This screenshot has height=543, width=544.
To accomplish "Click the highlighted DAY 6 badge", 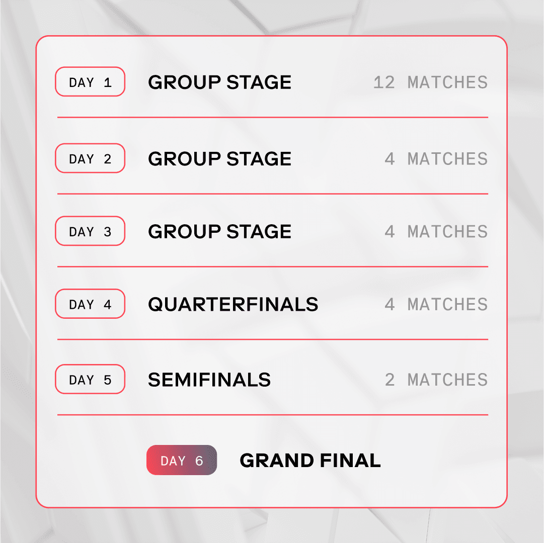I will click(182, 460).
